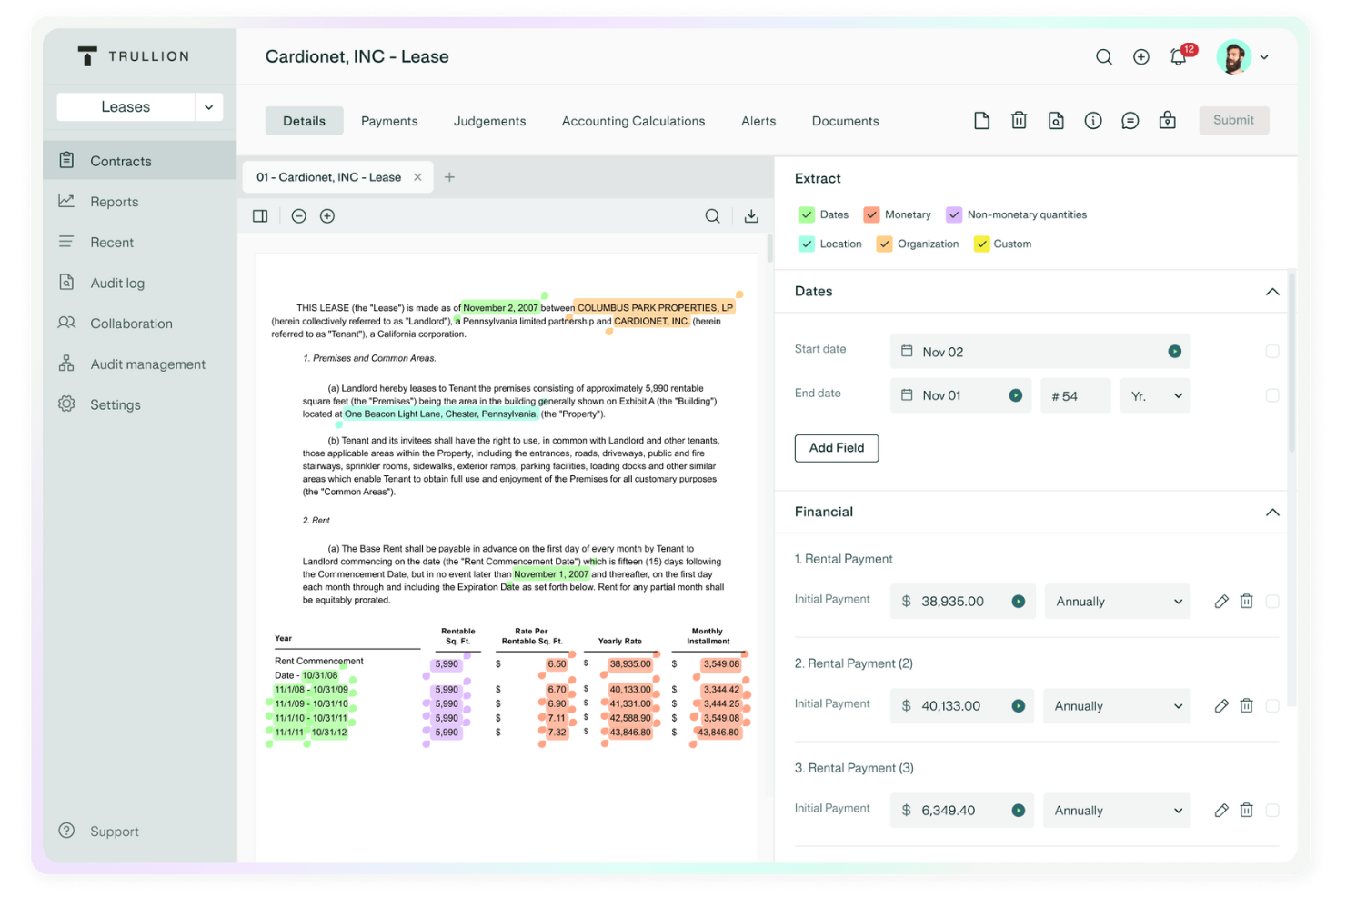Viewport: 1346px width, 897px height.
Task: Click the document search icon in toolbar
Action: point(1056,121)
